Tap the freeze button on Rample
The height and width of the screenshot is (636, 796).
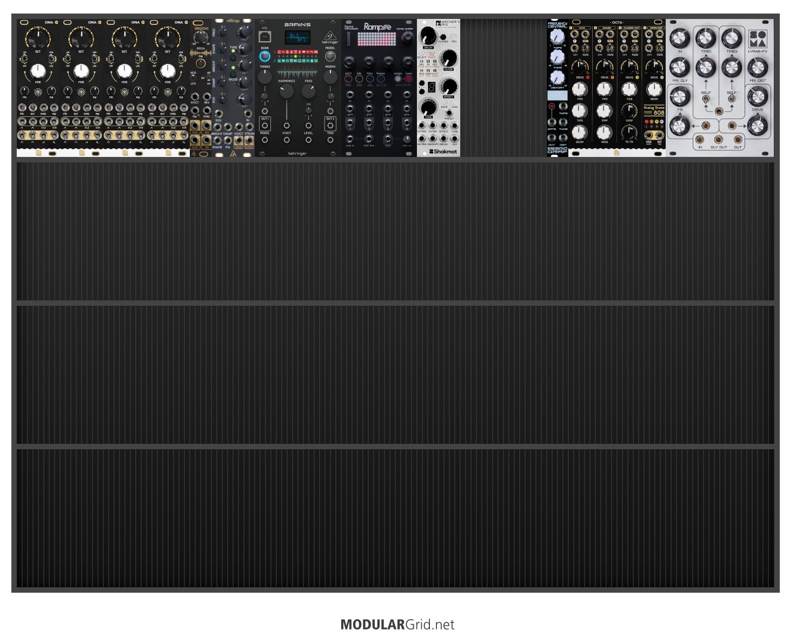(x=381, y=79)
